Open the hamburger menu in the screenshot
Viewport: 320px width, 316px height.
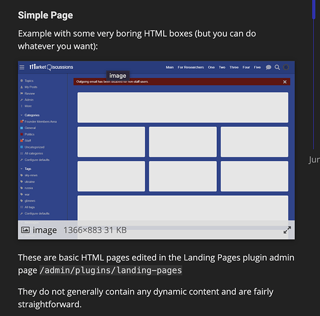click(x=22, y=67)
